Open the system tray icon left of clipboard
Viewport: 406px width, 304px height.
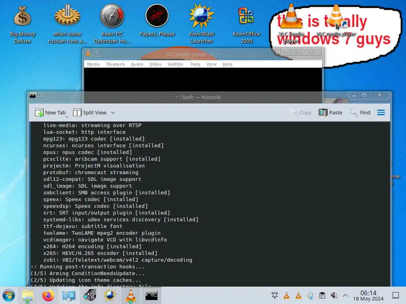click(310, 295)
